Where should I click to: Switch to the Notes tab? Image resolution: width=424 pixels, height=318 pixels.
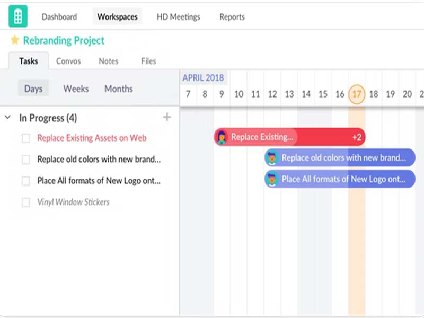(109, 61)
